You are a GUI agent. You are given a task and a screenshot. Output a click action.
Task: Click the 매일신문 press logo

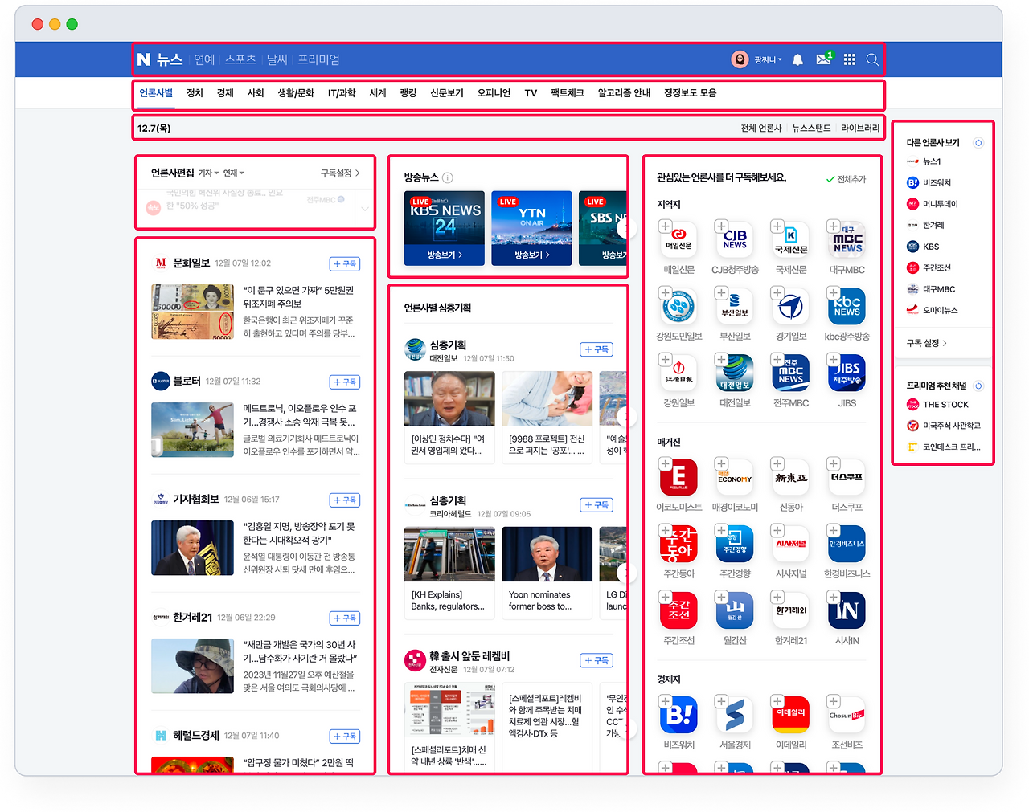679,240
